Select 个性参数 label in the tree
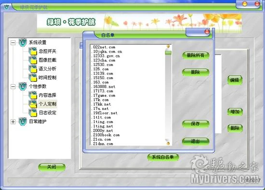Screen dimensions: 265x190 pyautogui.click(x=38, y=86)
